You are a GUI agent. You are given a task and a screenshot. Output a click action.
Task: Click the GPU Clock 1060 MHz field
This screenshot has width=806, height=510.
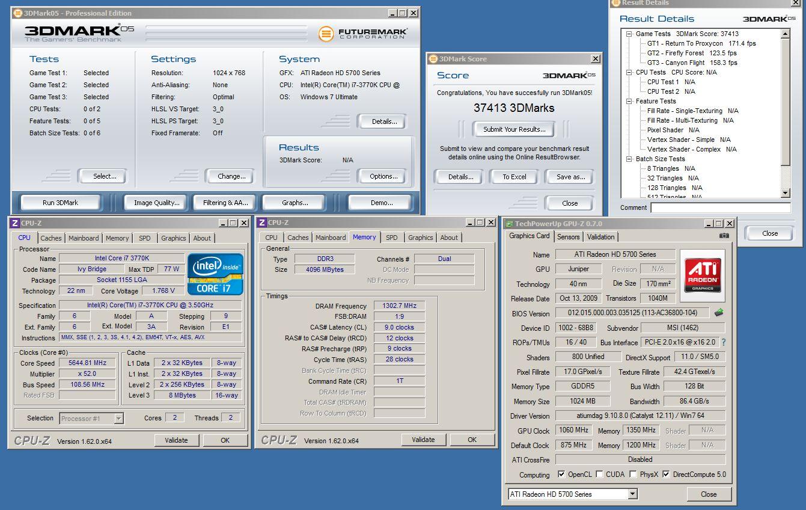573,431
